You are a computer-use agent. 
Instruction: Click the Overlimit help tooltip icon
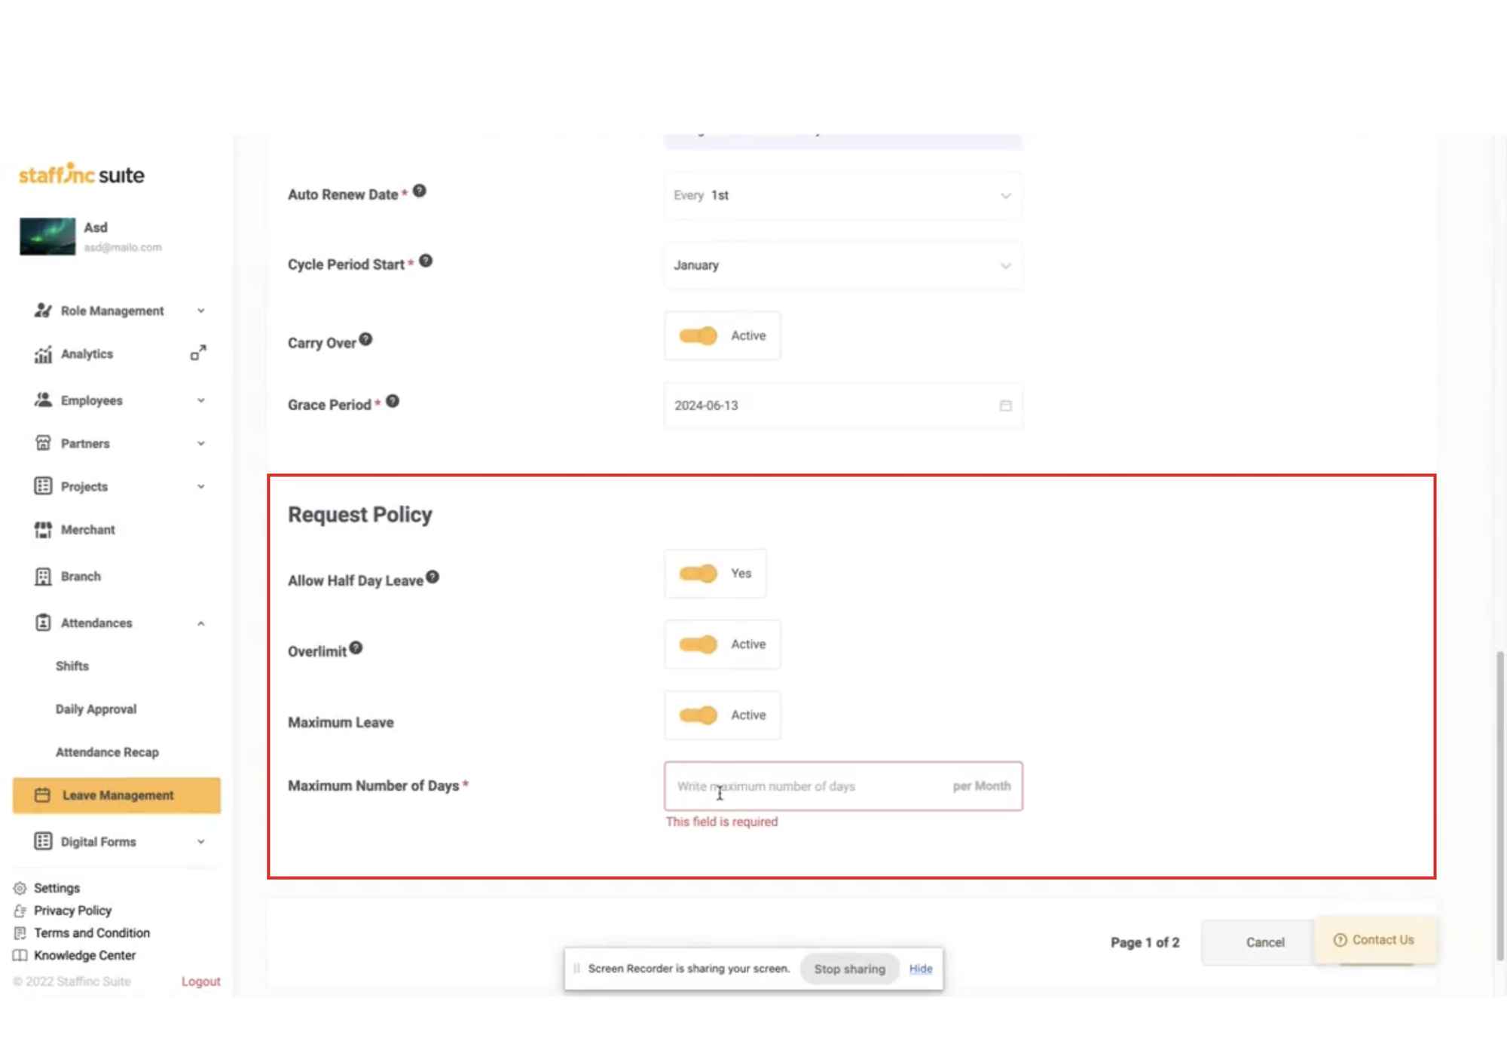click(x=356, y=647)
